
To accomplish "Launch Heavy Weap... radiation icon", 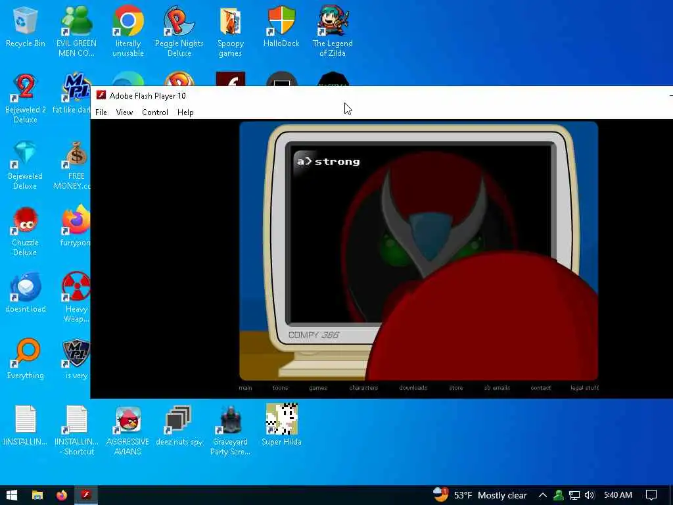I will tap(76, 297).
